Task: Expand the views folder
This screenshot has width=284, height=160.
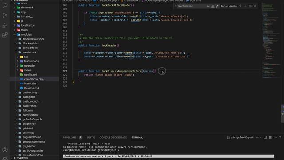Action: tap(18, 70)
